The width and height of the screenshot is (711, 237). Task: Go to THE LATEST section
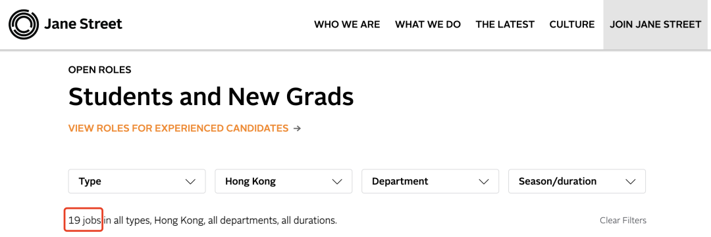pyautogui.click(x=505, y=24)
